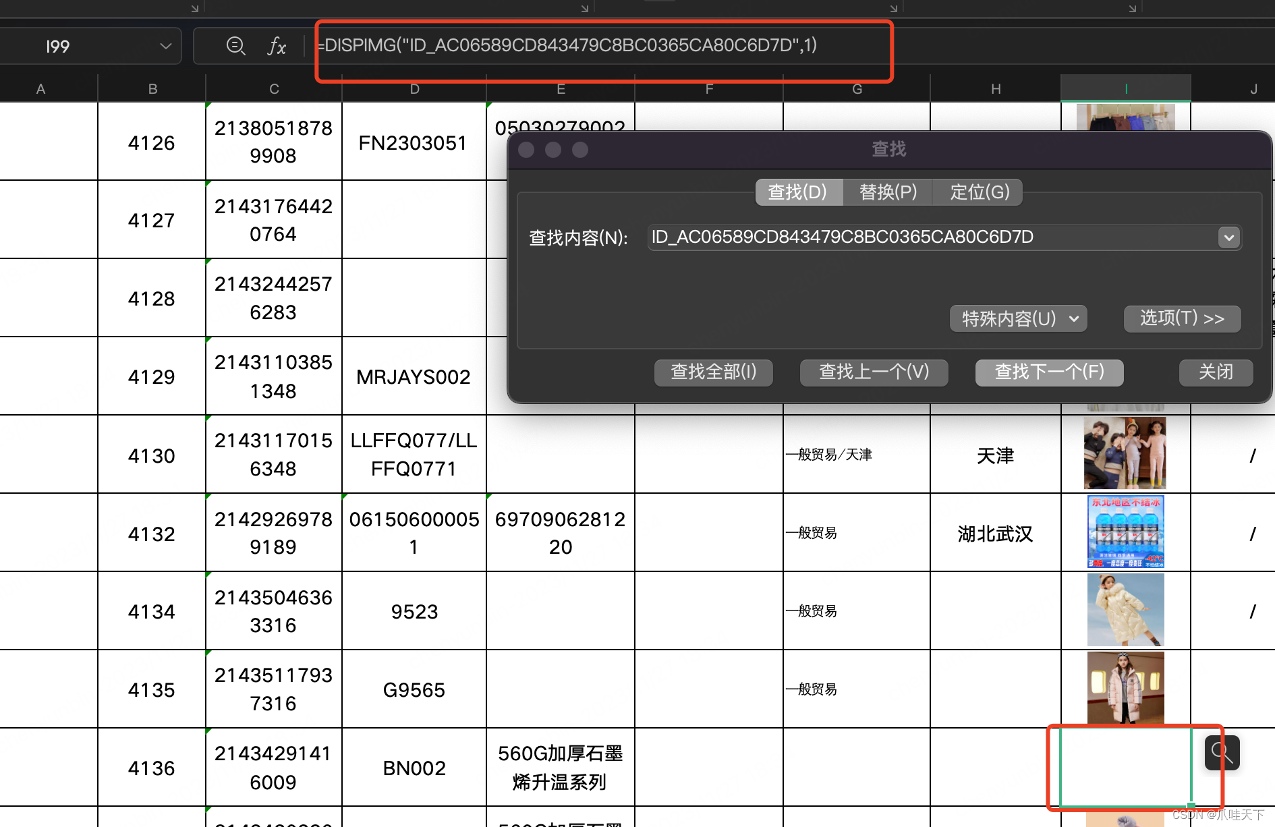Select column I header

1125,88
